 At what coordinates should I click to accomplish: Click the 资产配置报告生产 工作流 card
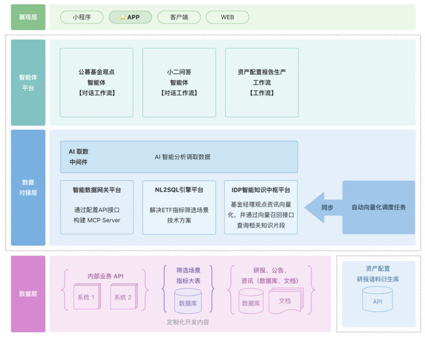point(262,82)
